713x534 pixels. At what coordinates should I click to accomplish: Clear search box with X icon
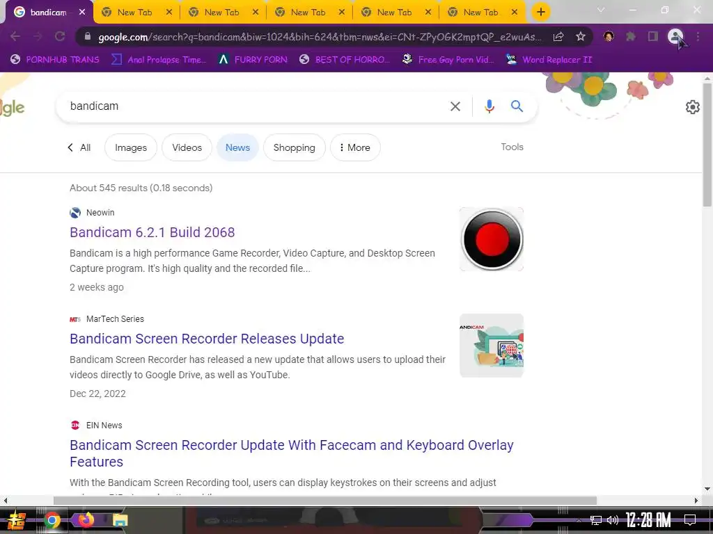(455, 106)
